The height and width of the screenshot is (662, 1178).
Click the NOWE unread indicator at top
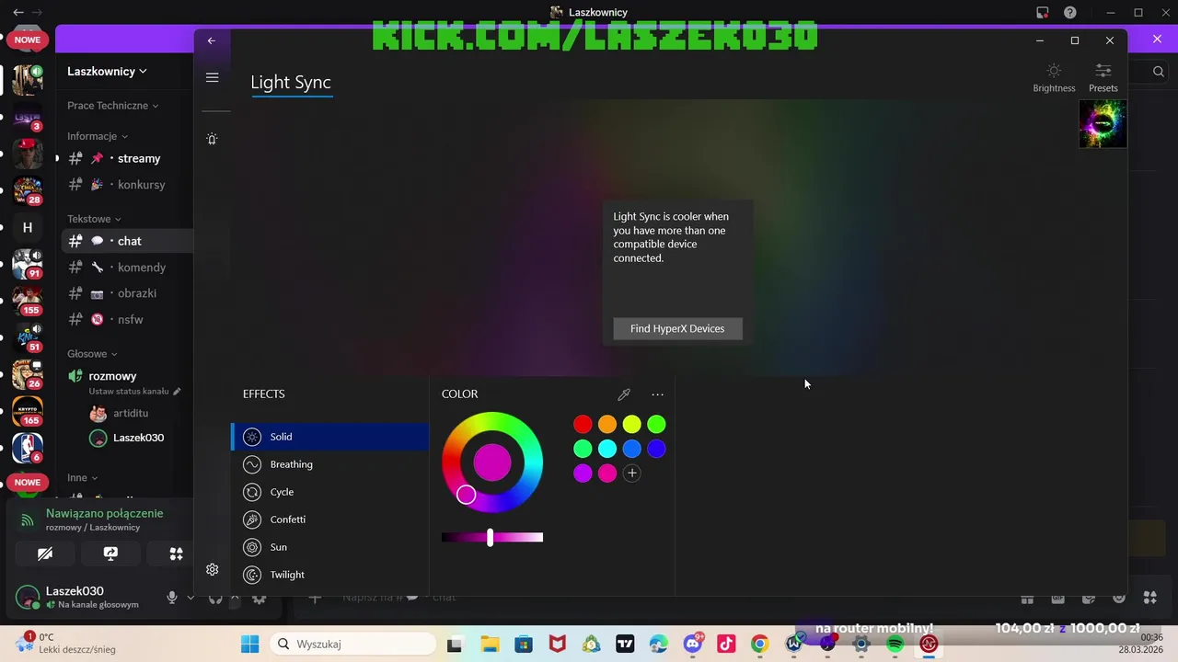[x=28, y=40]
